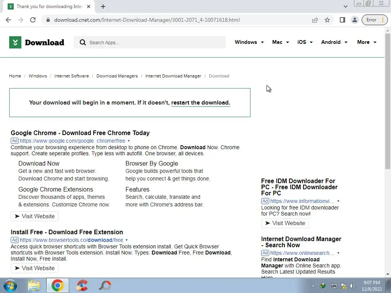Expand the iOS menu
The image size is (391, 293).
tap(305, 42)
